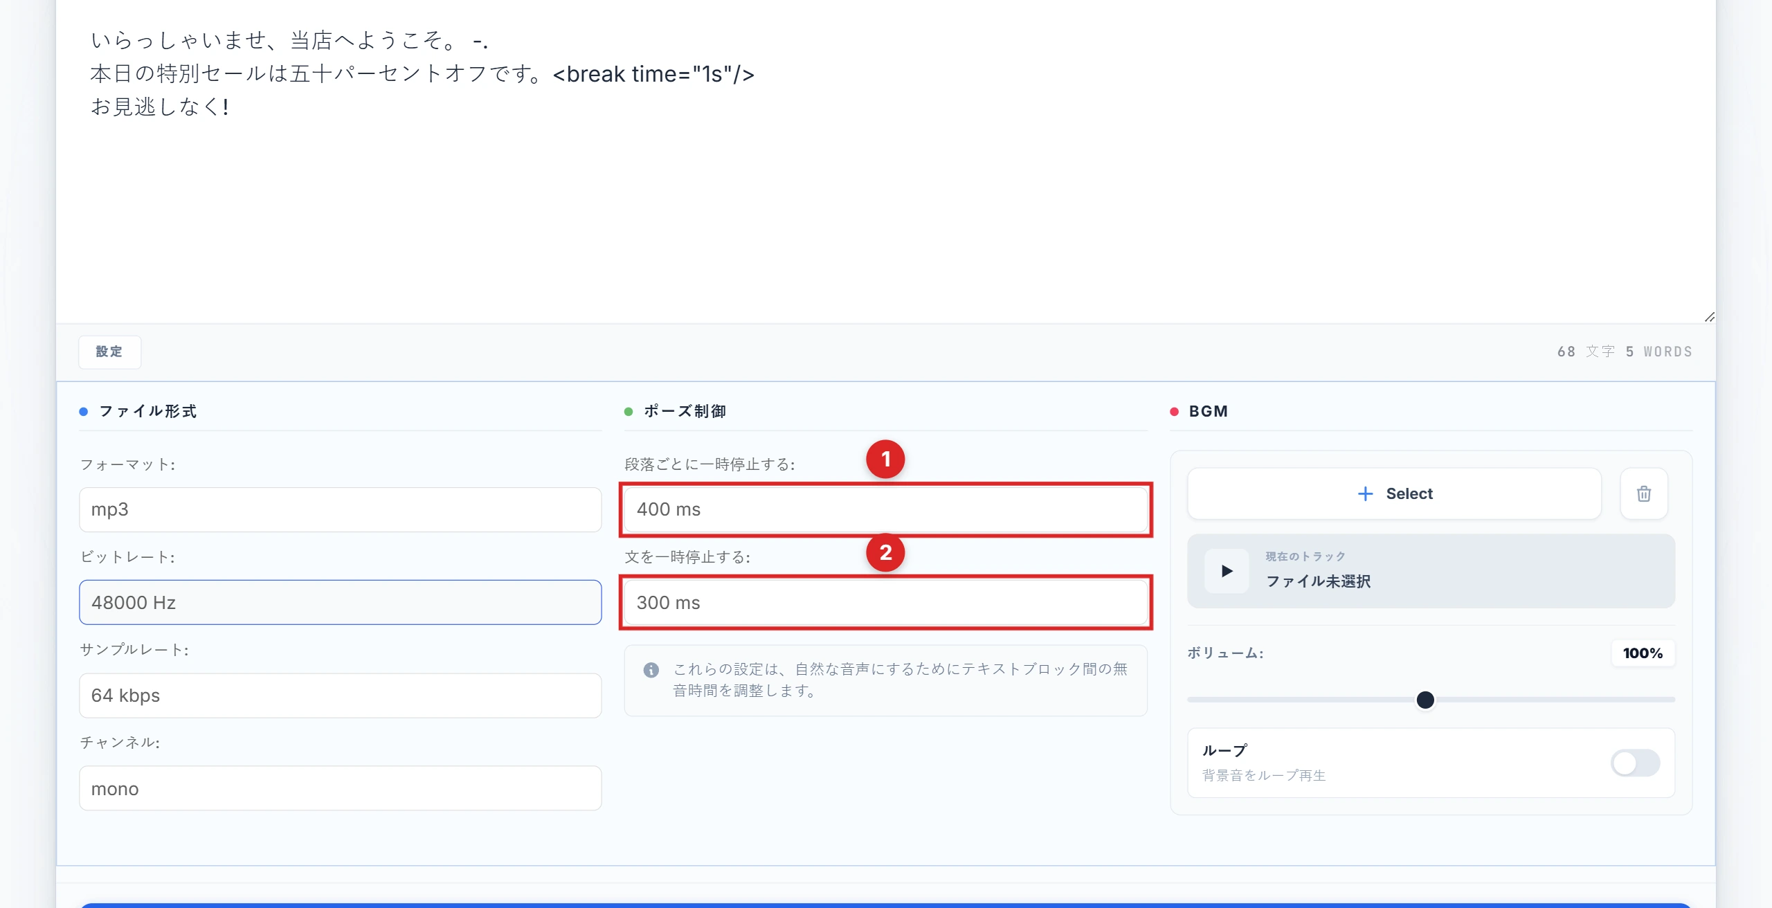This screenshot has width=1772, height=908.
Task: Click the 400 ms paragraph pause field
Action: 886,509
